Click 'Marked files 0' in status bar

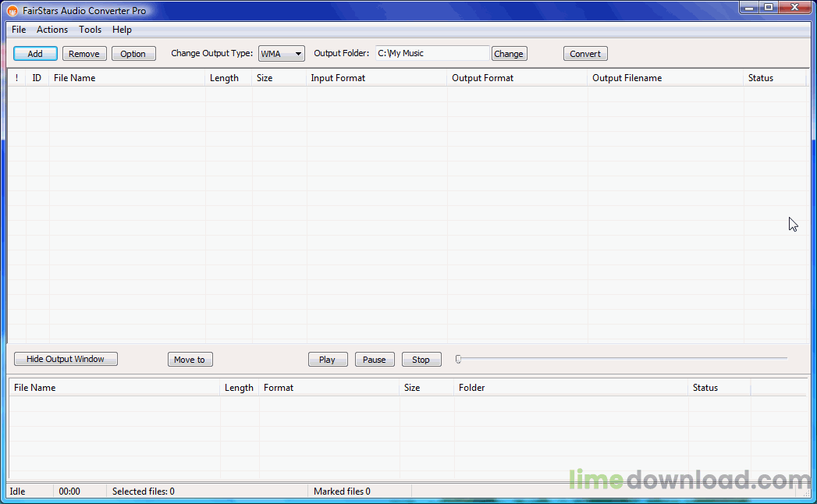point(343,492)
